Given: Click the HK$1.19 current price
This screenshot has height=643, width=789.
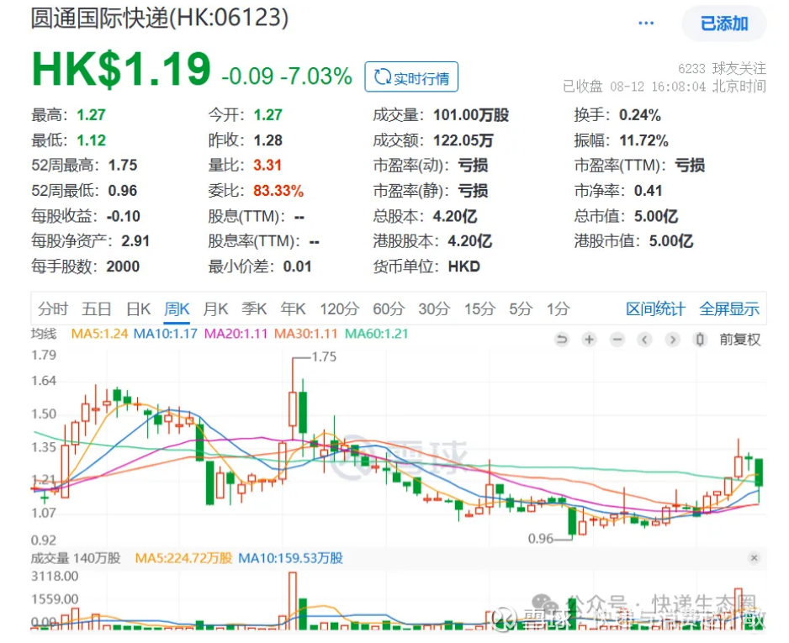Looking at the screenshot, I should [x=121, y=69].
